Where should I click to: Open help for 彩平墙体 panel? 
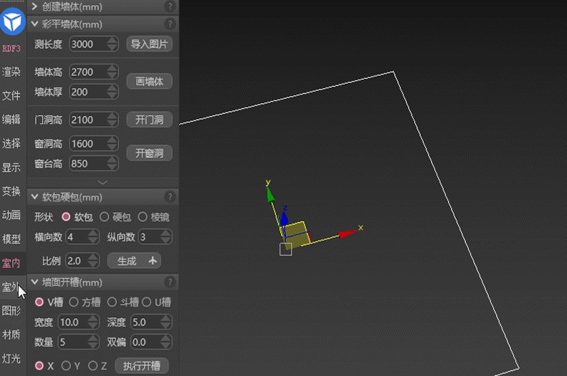click(170, 24)
